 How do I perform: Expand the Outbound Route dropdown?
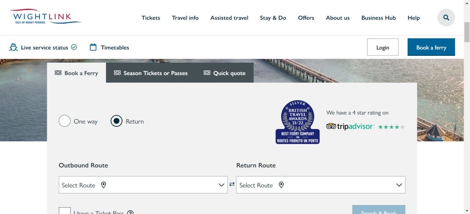pos(143,185)
